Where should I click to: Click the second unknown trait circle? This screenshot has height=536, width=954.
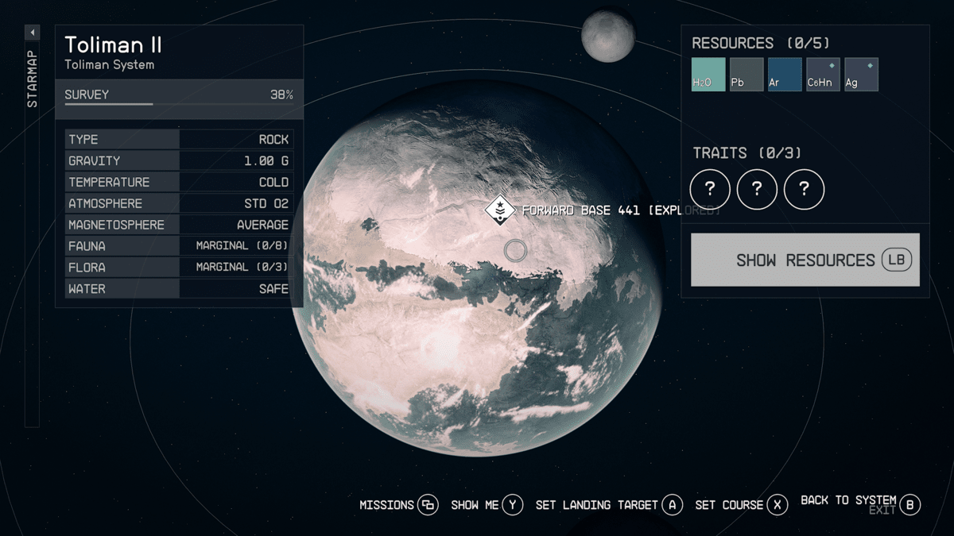[x=757, y=190]
